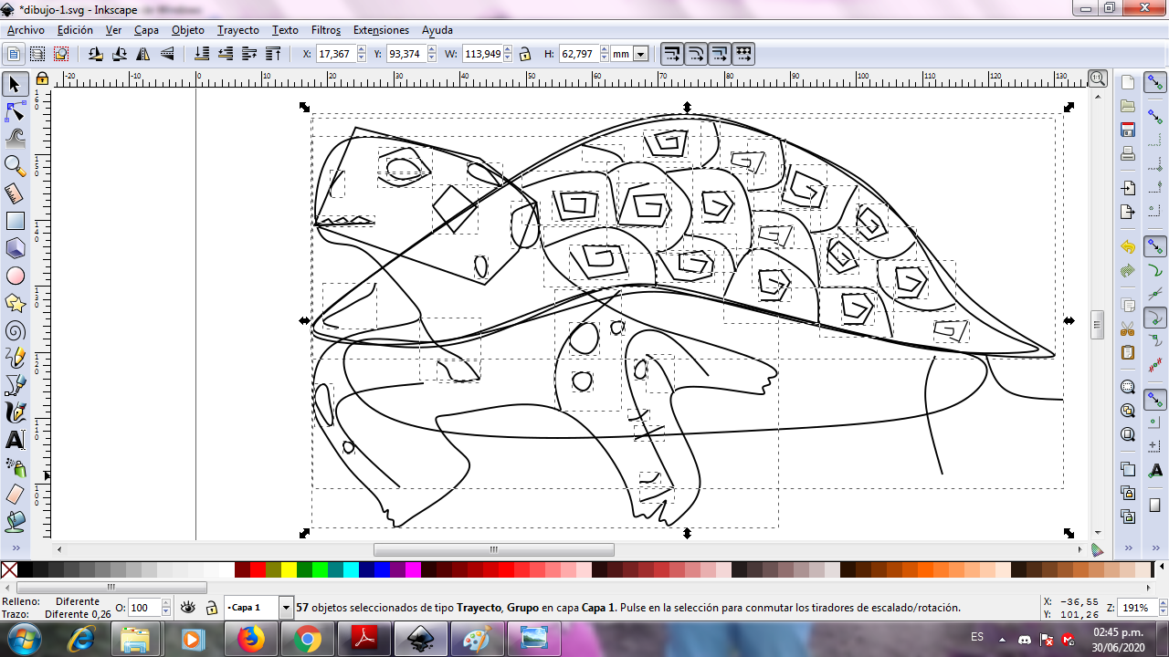Click the horizontal canvas scrollbar

pos(494,549)
